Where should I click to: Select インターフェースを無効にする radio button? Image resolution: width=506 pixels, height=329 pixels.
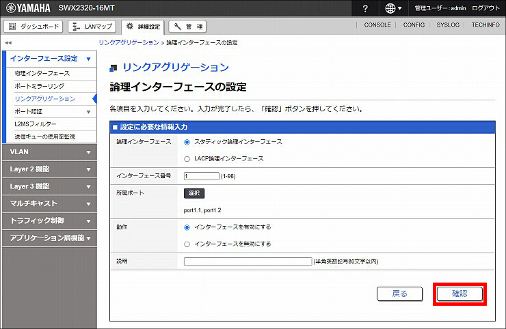[187, 244]
